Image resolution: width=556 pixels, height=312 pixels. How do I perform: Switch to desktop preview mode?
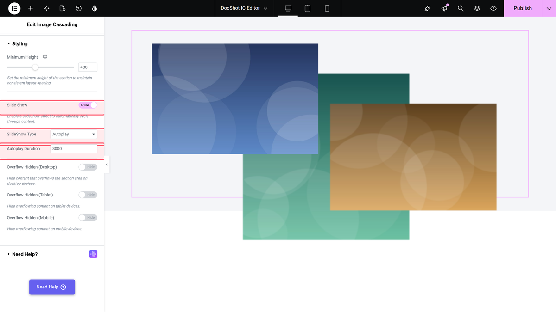(288, 8)
